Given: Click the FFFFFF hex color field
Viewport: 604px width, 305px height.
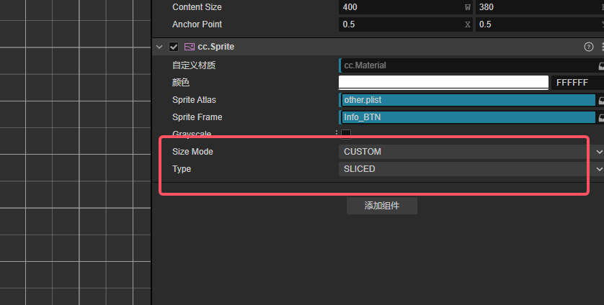Looking at the screenshot, I should tap(577, 83).
